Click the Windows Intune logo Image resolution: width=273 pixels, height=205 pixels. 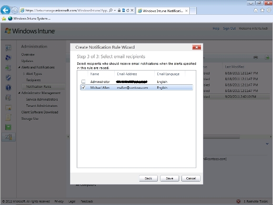[x=30, y=31]
